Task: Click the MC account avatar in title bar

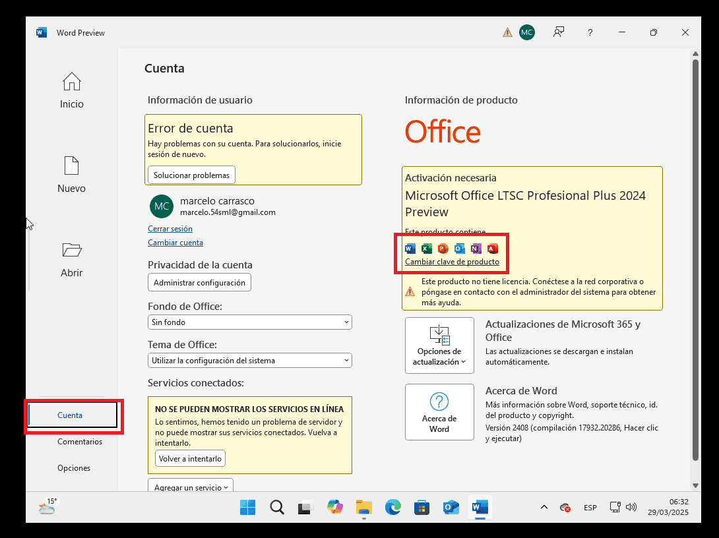Action: [526, 32]
